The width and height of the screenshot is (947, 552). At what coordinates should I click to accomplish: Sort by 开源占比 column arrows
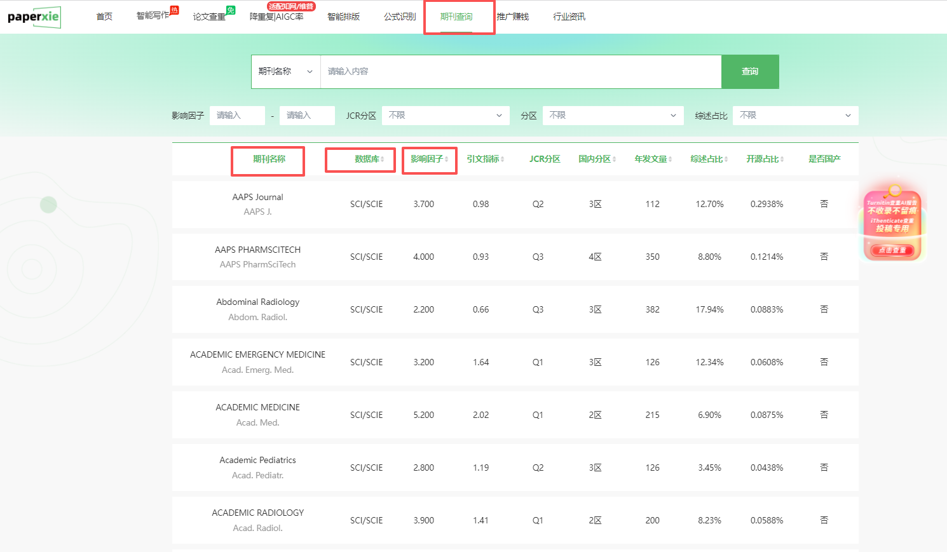coord(782,159)
